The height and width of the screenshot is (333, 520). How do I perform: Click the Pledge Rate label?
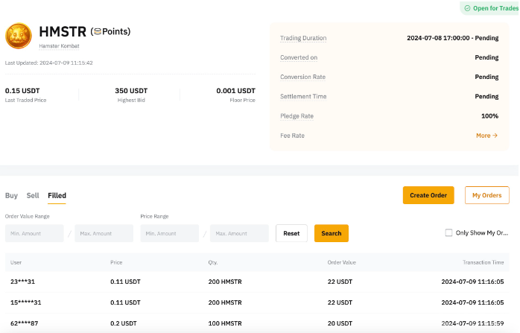(297, 116)
